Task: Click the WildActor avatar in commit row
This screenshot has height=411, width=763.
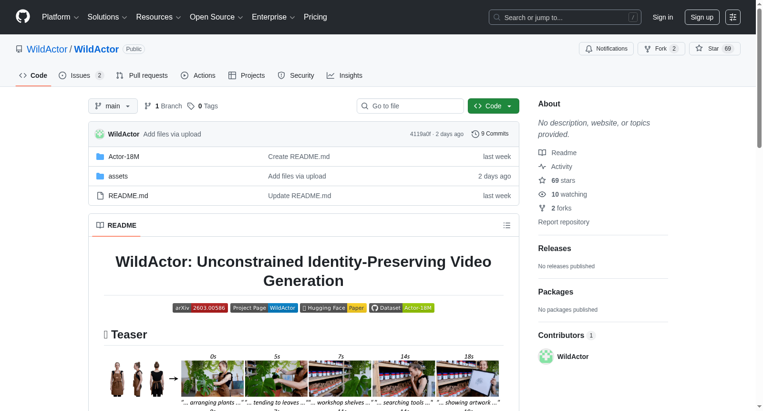Action: (x=100, y=134)
